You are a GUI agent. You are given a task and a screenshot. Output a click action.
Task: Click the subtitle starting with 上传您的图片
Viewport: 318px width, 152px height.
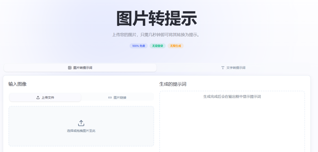157,35
